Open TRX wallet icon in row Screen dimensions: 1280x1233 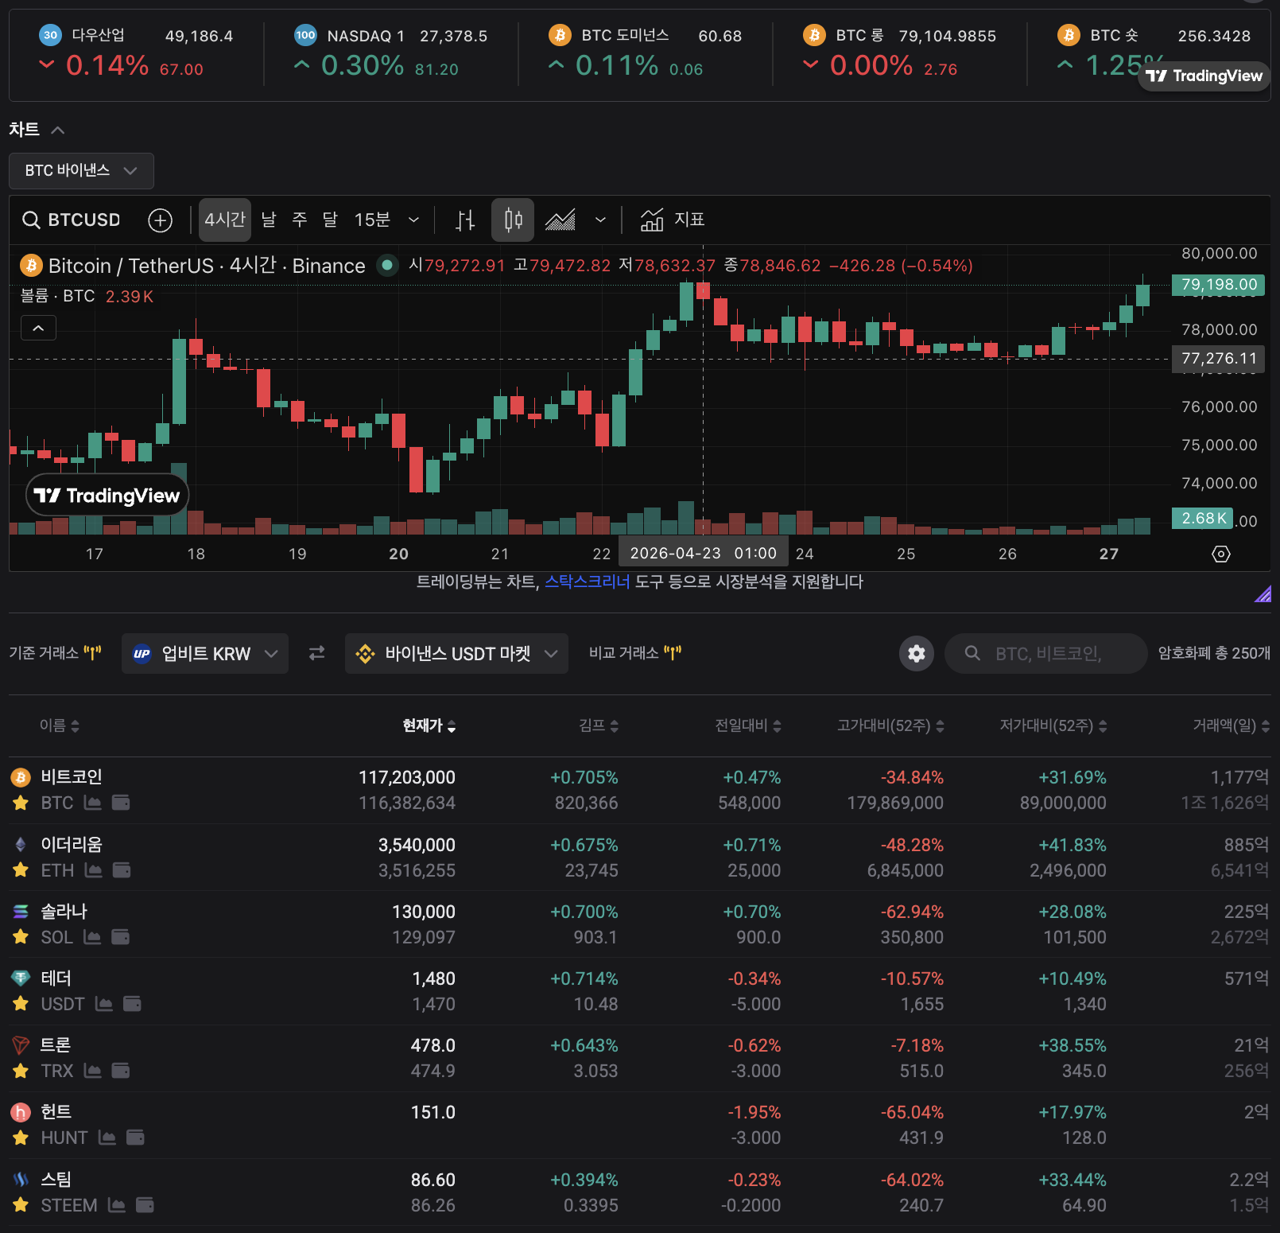(121, 1071)
